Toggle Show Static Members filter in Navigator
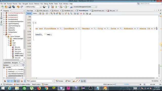Image resolution: width=162 pixels, height=91 pixels. pyautogui.click(x=12, y=81)
